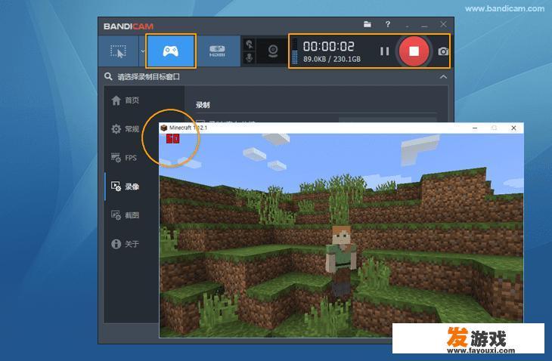Minimize the Minecraft window
The height and width of the screenshot is (361, 552).
point(475,128)
